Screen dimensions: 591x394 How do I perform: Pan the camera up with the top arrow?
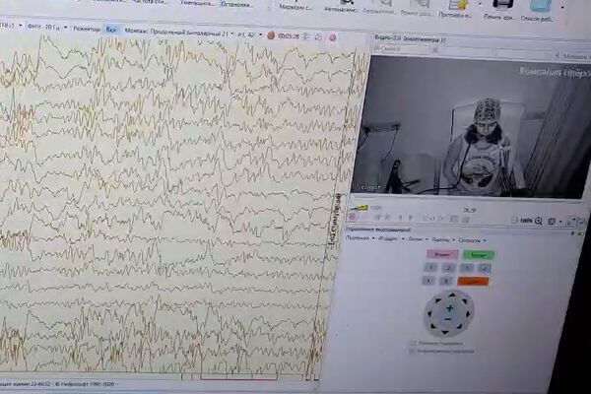pos(452,295)
